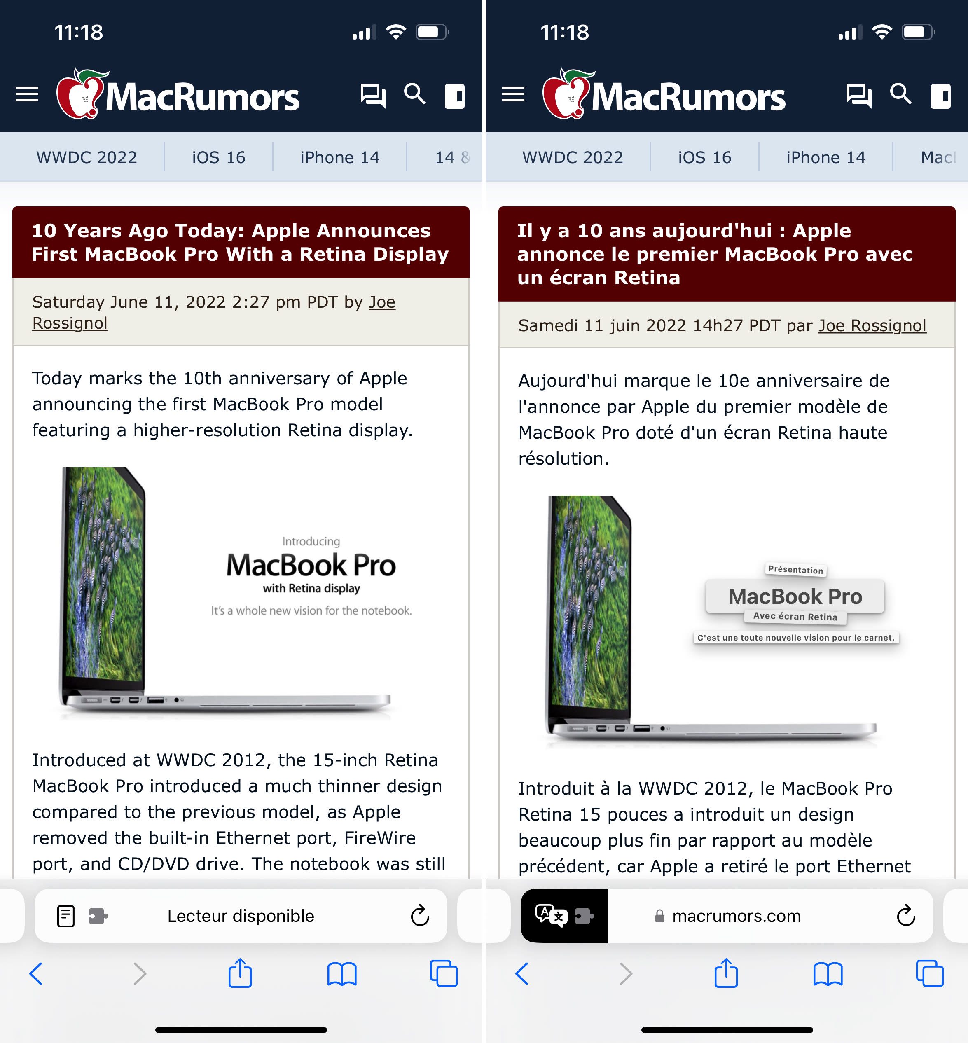968x1043 pixels.
Task: Tap search magnifier on right page
Action: (901, 94)
